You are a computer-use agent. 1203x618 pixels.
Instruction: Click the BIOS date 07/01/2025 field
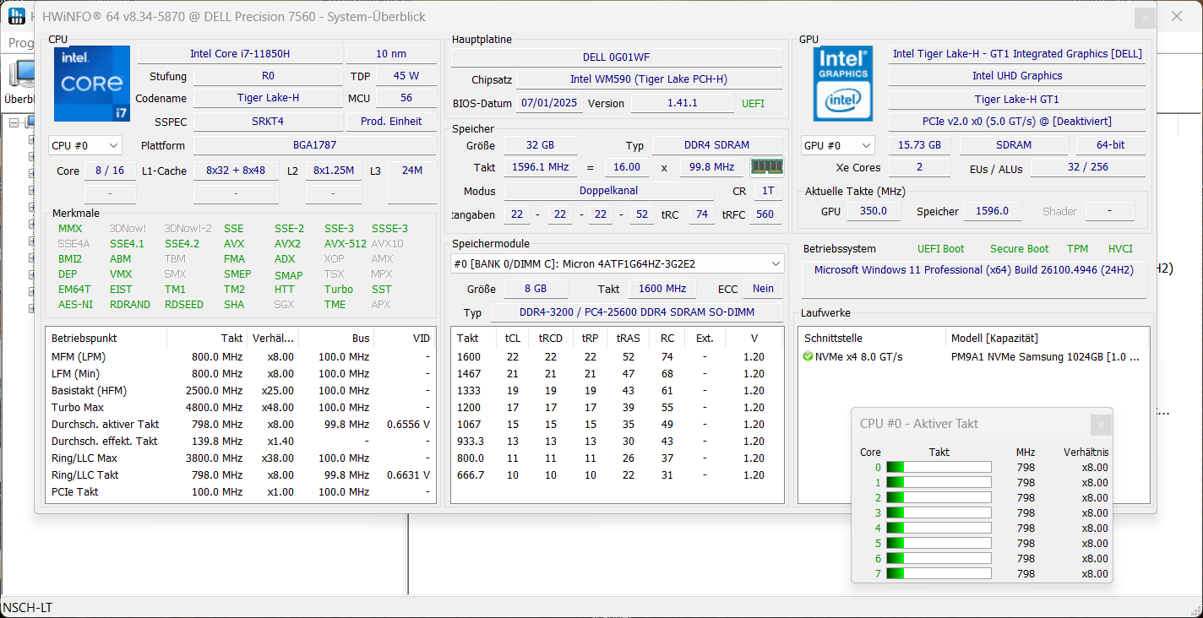tap(547, 103)
